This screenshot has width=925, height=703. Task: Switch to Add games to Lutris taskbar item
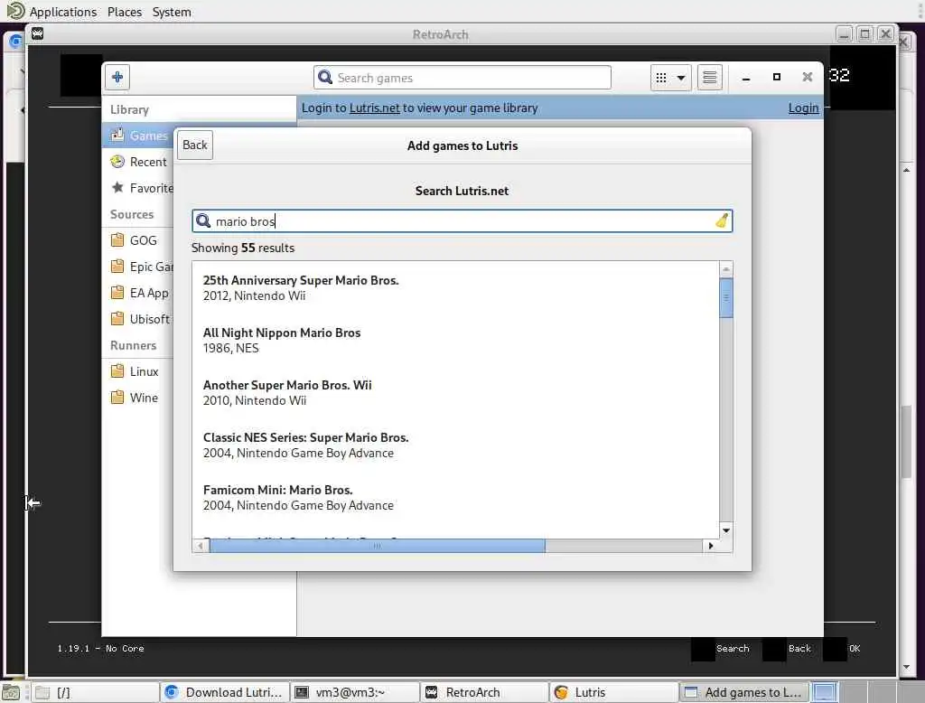744,692
